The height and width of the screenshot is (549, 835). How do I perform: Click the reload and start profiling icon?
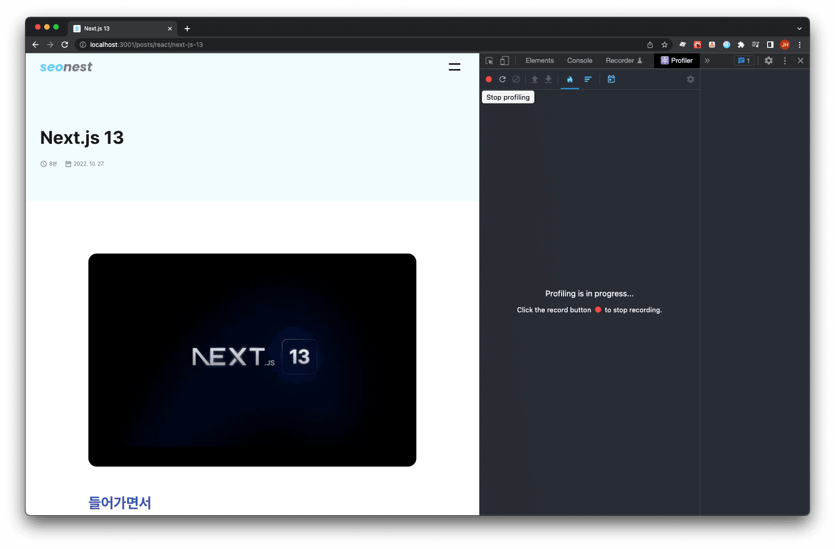tap(502, 79)
